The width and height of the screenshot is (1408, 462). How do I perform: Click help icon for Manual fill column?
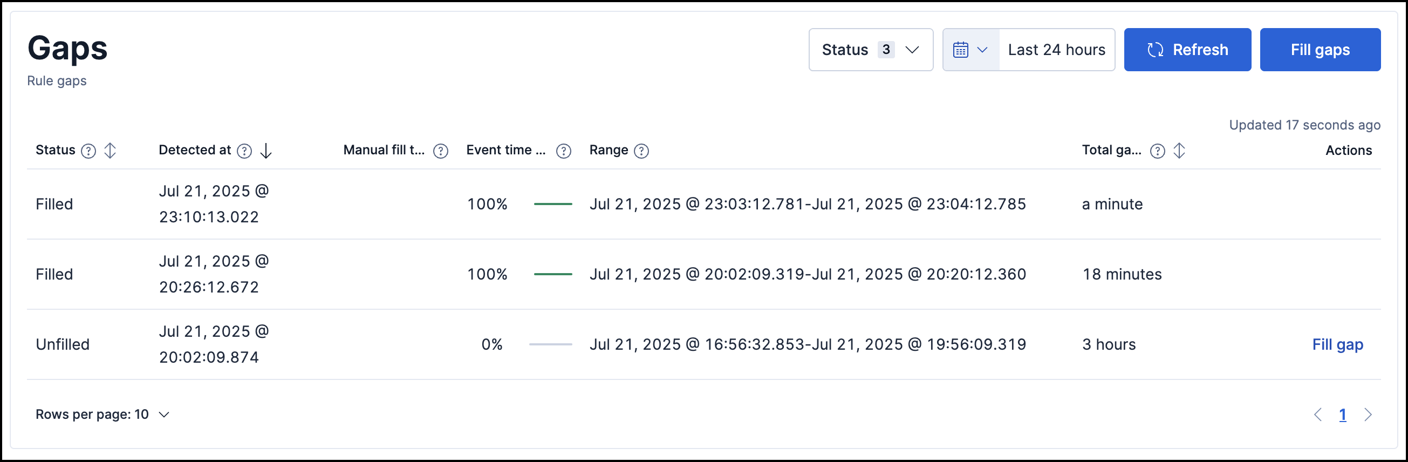point(441,151)
